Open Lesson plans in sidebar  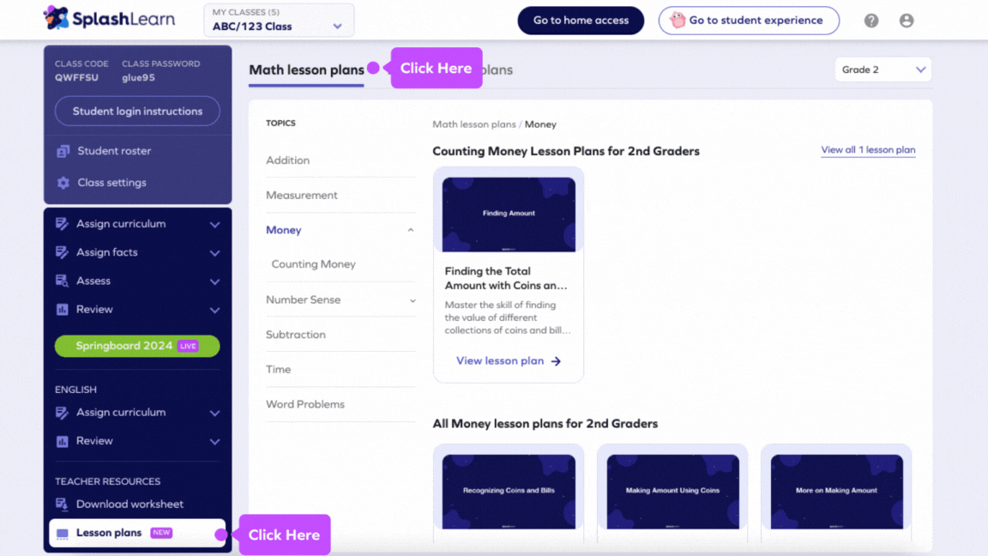[137, 533]
